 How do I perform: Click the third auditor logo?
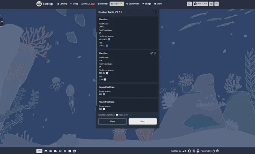(194, 151)
